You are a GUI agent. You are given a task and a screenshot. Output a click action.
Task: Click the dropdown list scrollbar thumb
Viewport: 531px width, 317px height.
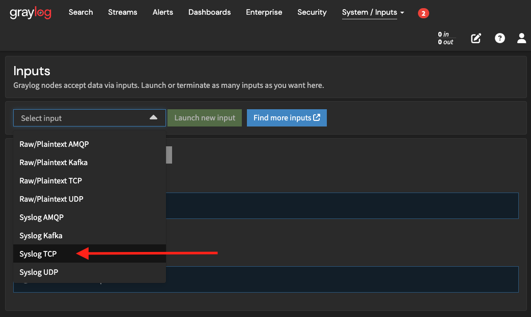pos(169,155)
